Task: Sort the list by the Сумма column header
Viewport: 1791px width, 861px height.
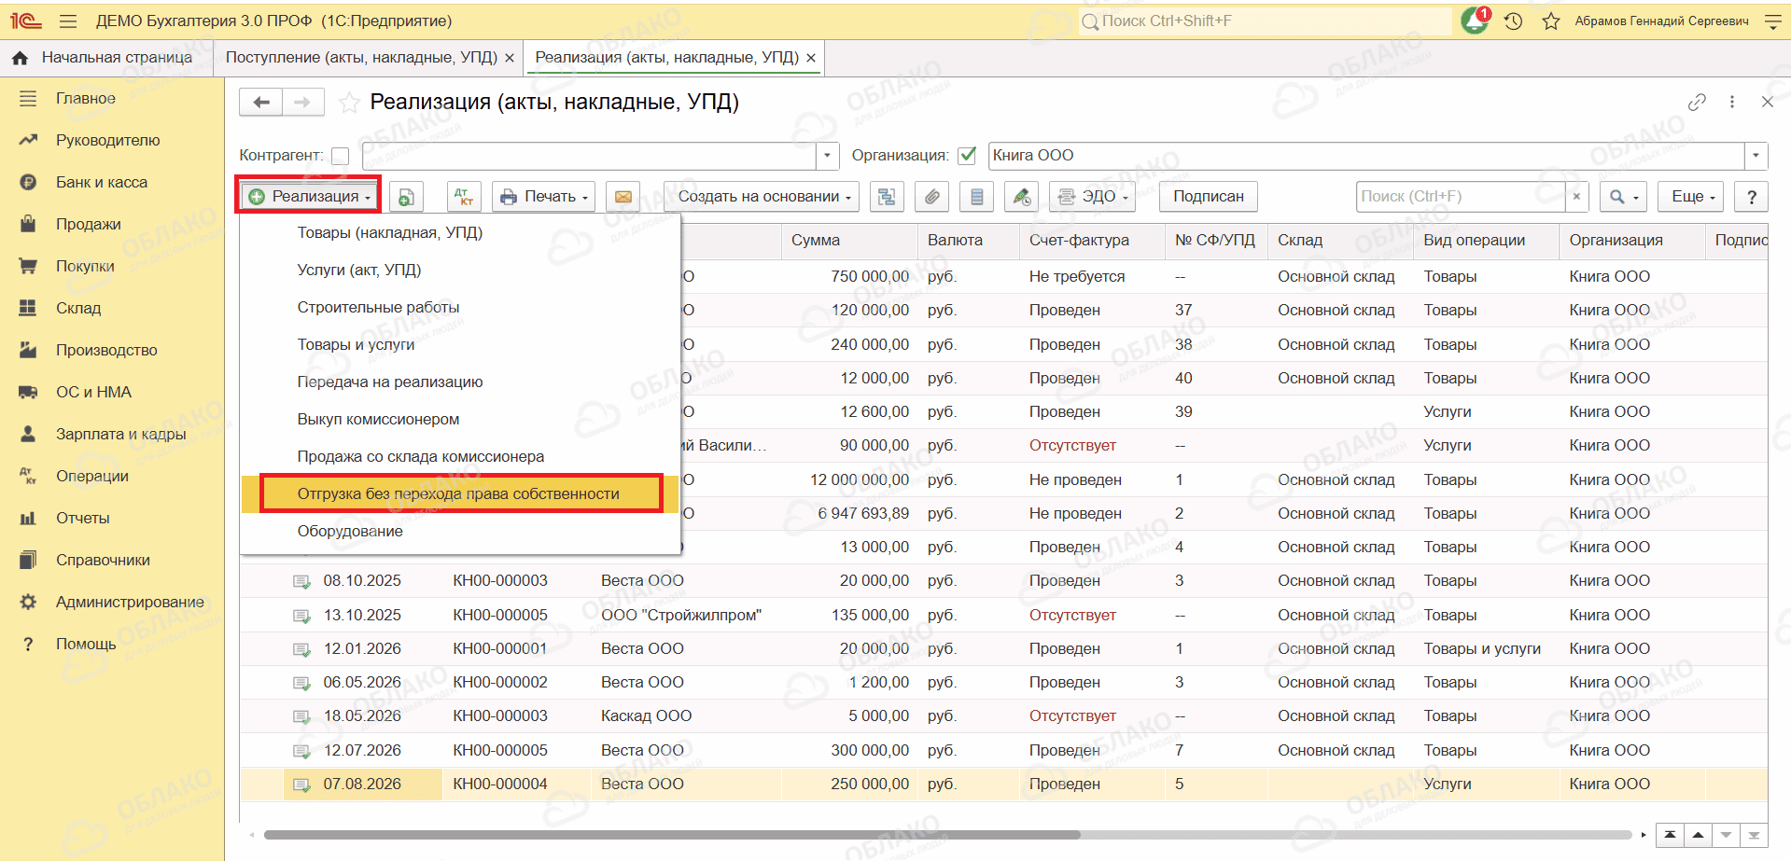Action: coord(847,240)
